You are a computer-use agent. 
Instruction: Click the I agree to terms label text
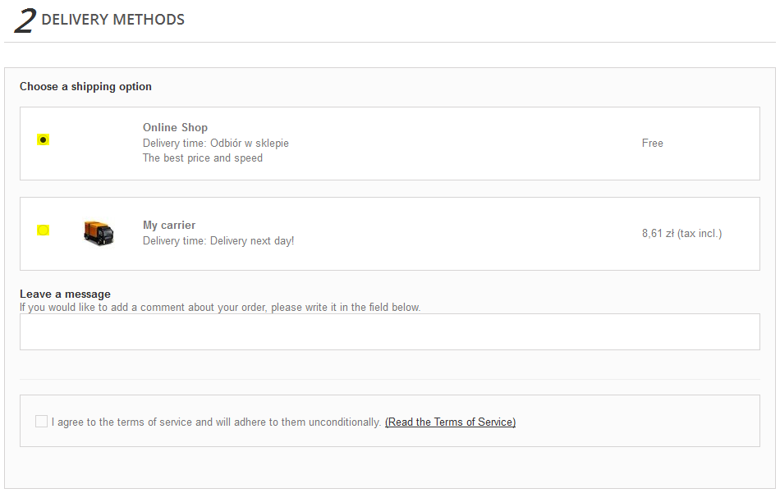coord(216,422)
